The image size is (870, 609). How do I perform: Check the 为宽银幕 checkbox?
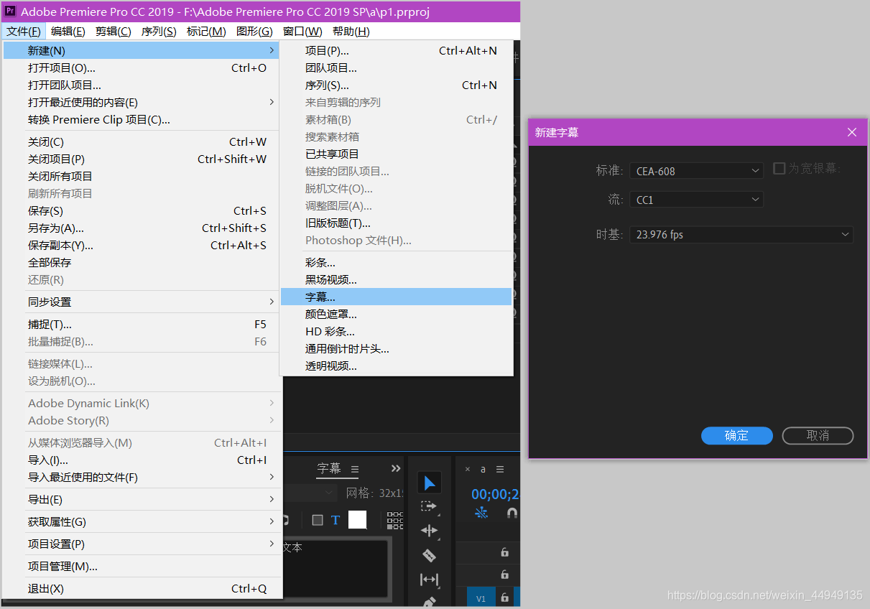click(779, 168)
